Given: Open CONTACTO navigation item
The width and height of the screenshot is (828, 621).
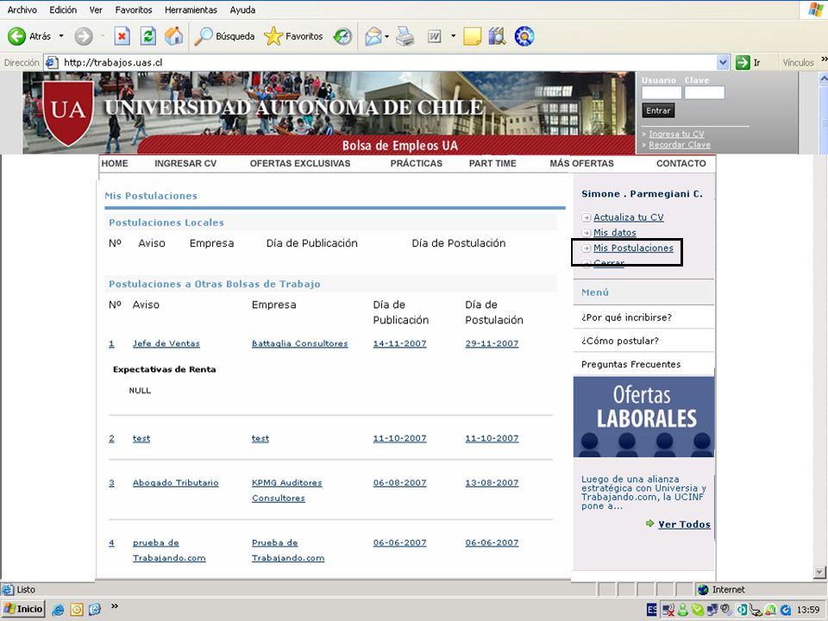Looking at the screenshot, I should pyautogui.click(x=681, y=164).
